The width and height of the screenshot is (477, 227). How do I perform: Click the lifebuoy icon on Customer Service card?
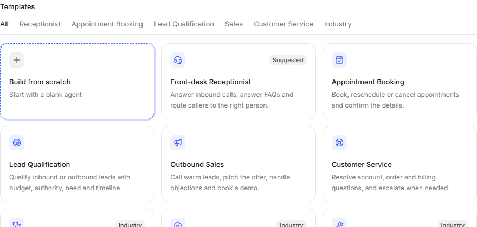(339, 143)
